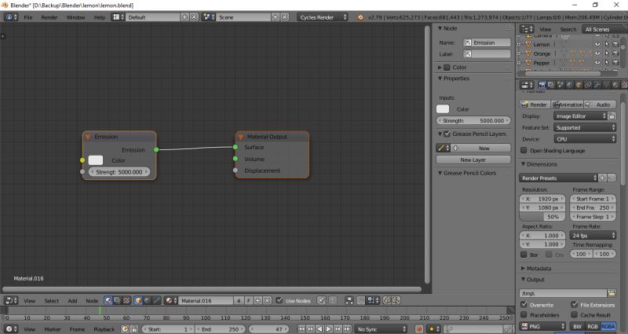Viewport: 628px width, 334px height.
Task: Toggle the File Extensions checkbox
Action: tap(575, 305)
